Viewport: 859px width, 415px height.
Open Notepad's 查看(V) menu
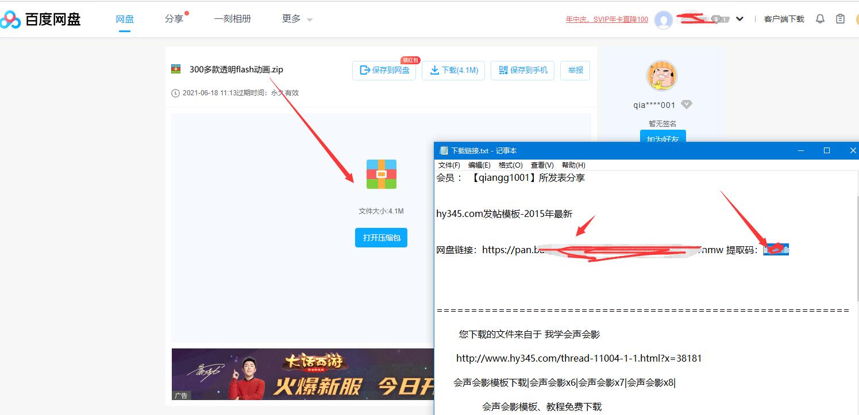click(x=542, y=165)
